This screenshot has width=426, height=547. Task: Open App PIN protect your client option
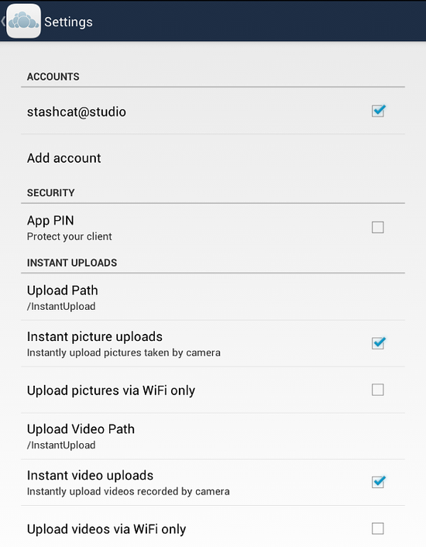(x=213, y=228)
